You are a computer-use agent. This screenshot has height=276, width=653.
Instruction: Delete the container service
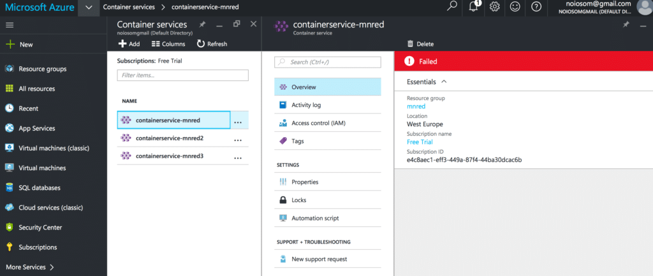click(420, 44)
